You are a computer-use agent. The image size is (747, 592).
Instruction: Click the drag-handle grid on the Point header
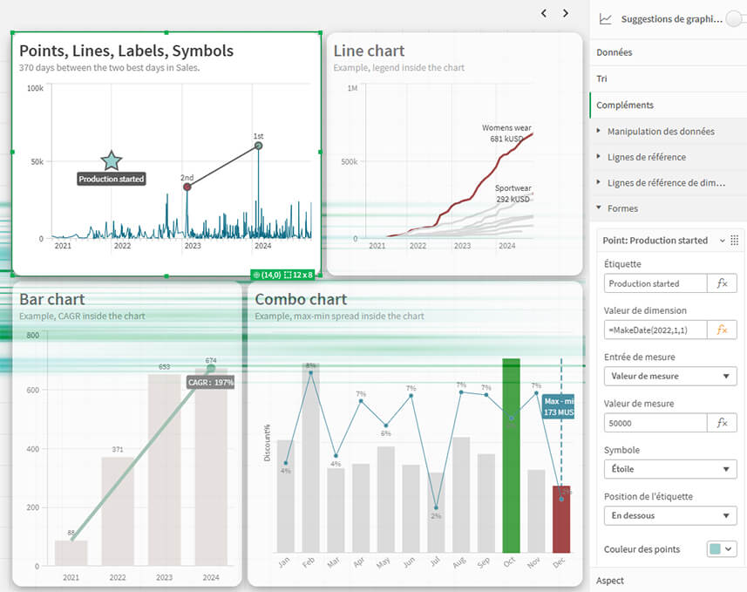coord(736,240)
